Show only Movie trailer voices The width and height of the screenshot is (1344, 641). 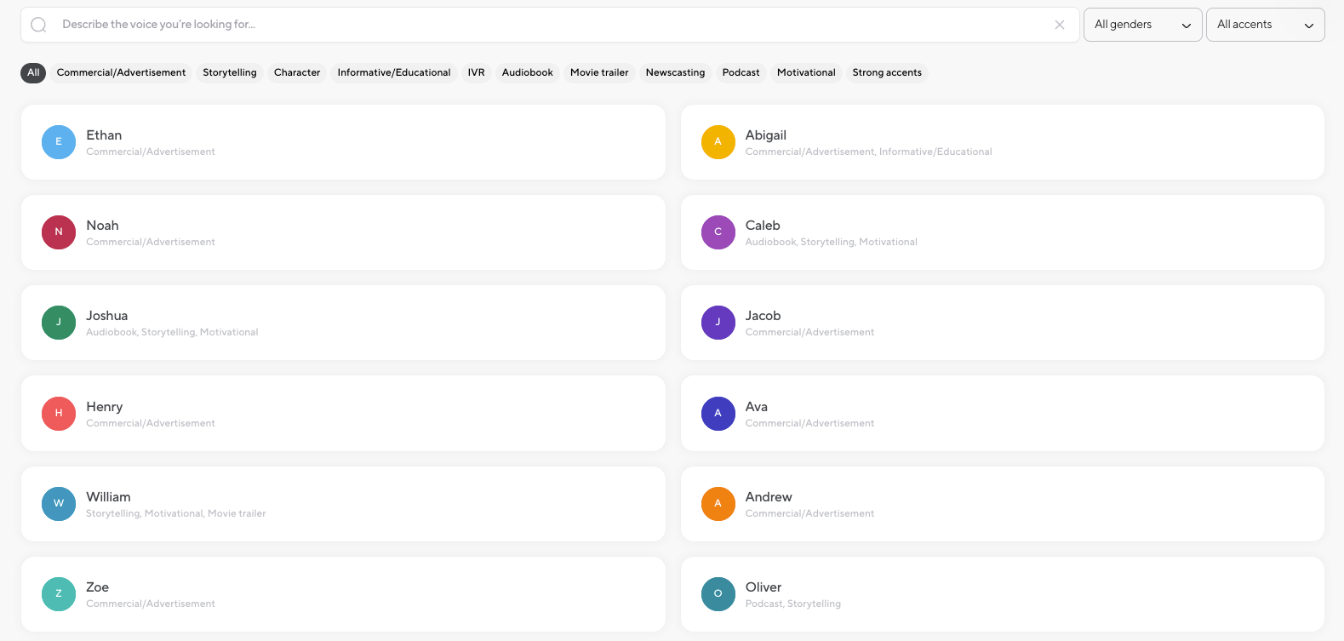pos(599,73)
